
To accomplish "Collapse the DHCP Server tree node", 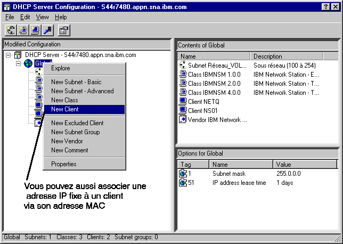I will (x=8, y=55).
